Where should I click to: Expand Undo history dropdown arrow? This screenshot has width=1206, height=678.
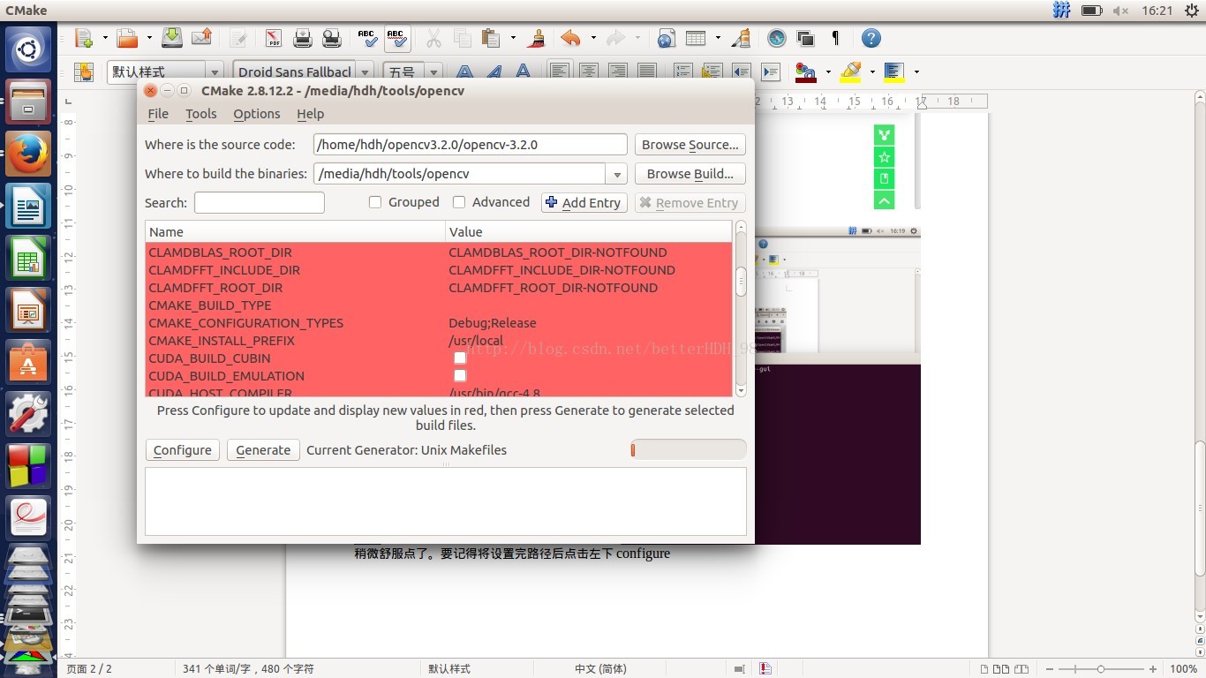(593, 38)
